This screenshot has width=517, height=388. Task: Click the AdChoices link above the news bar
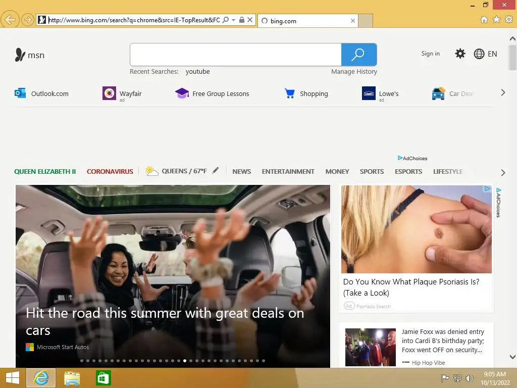(x=412, y=158)
